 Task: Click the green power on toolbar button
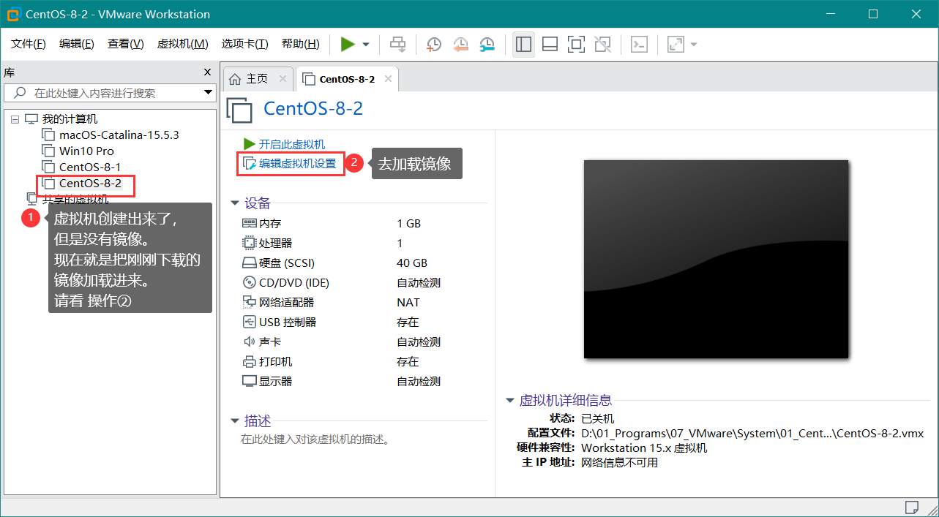[x=348, y=45]
